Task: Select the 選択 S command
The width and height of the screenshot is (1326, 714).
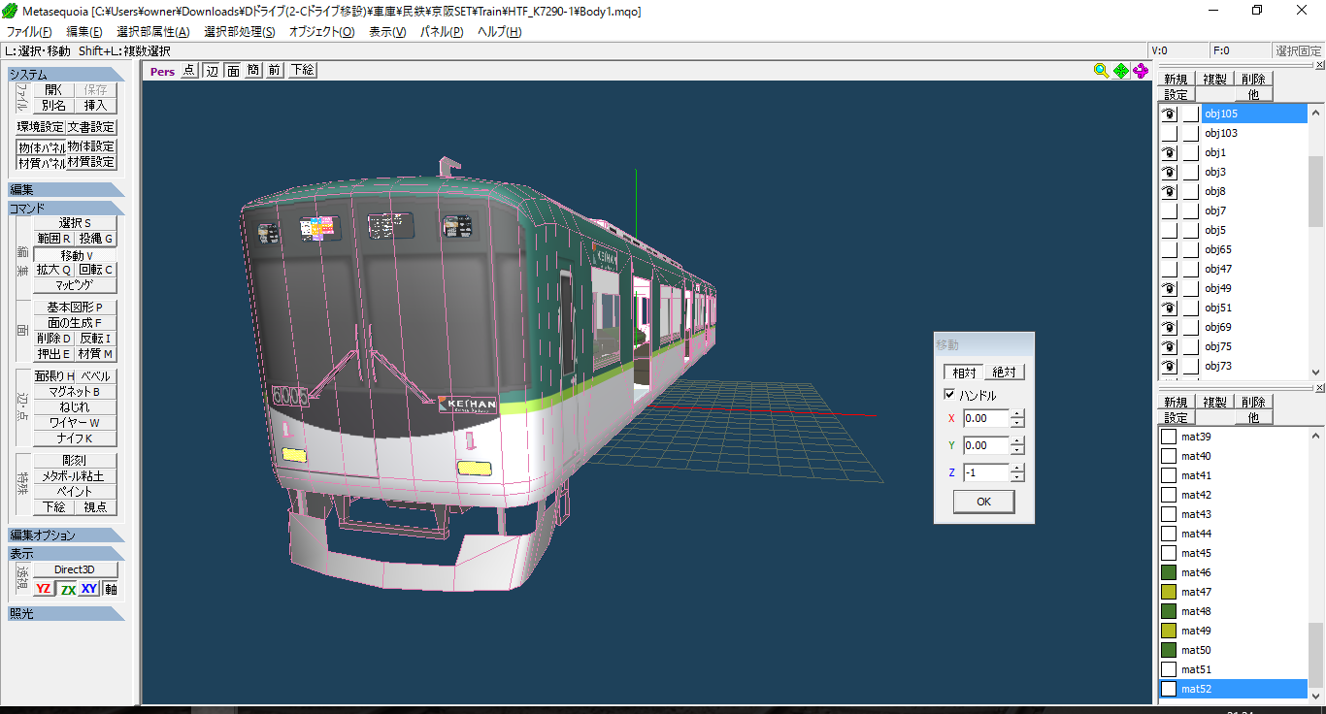Action: pyautogui.click(x=75, y=223)
